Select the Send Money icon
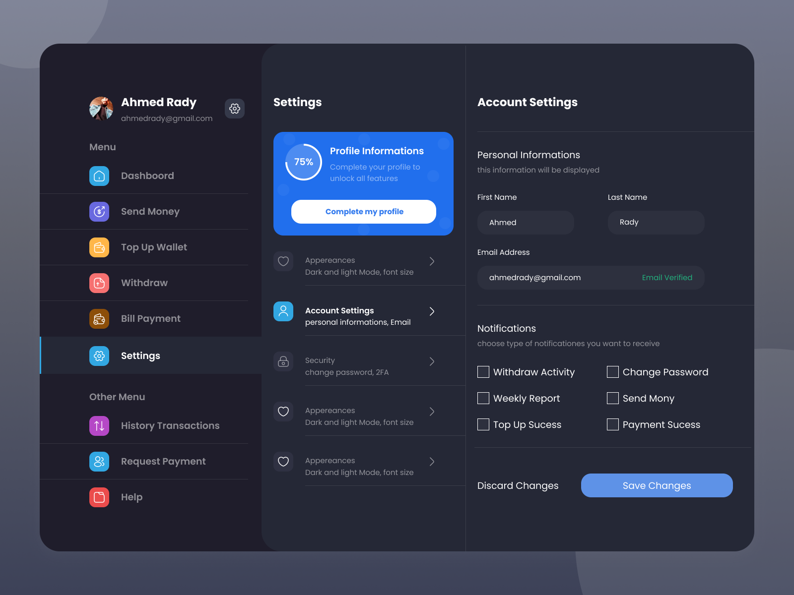Image resolution: width=794 pixels, height=595 pixels. (99, 211)
